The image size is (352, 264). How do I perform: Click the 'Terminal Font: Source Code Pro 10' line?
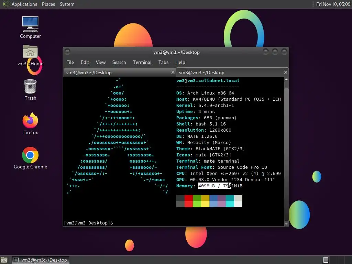click(x=222, y=167)
